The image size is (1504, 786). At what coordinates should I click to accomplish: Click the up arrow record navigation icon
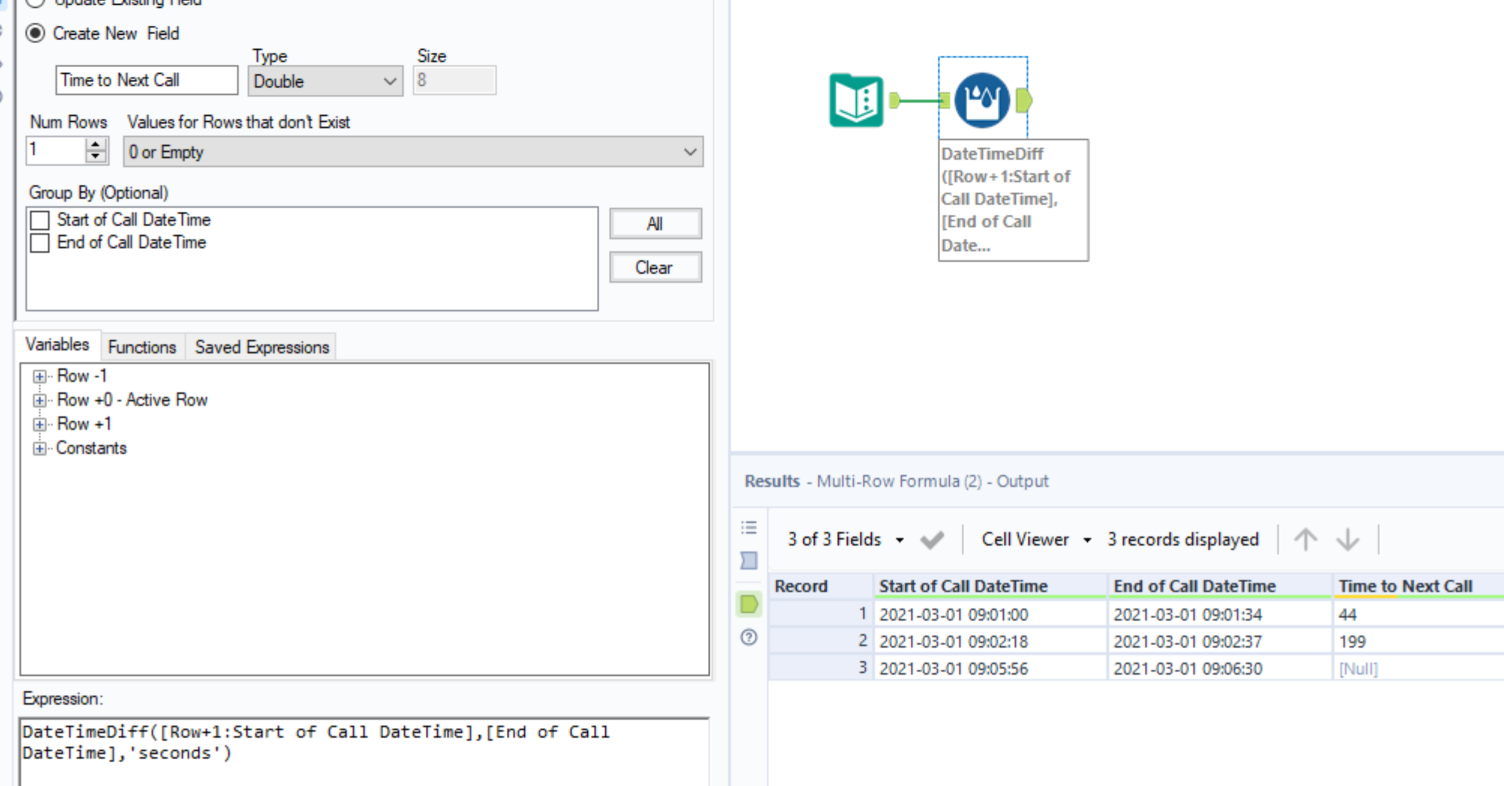pyautogui.click(x=1305, y=539)
